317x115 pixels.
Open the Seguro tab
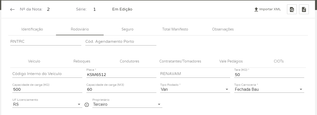(x=128, y=29)
